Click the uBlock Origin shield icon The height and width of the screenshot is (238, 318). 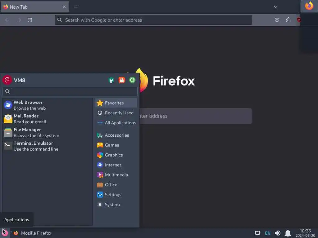click(x=298, y=20)
